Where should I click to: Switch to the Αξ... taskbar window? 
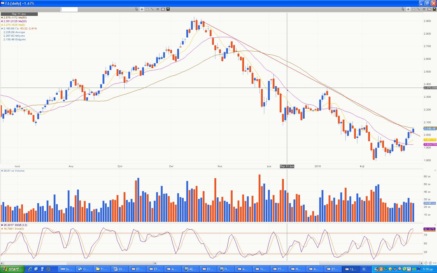tap(191, 269)
